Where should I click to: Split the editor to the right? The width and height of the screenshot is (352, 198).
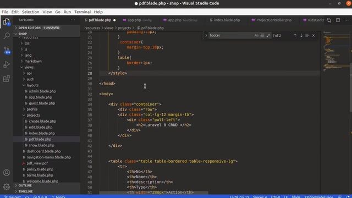[x=338, y=20]
